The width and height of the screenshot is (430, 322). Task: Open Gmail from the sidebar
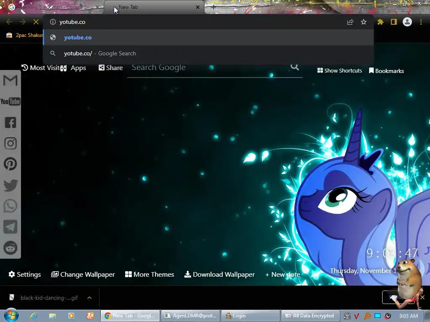10,80
